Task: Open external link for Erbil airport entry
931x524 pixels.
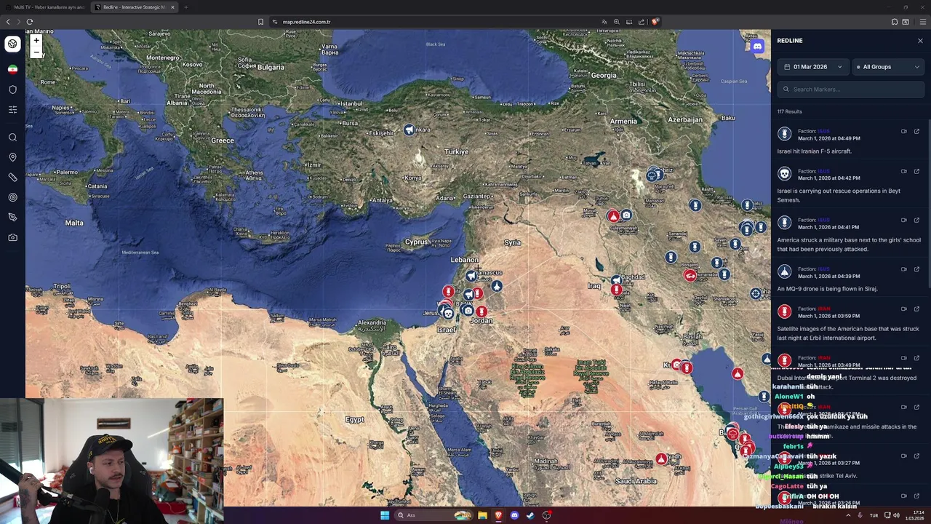Action: point(916,309)
